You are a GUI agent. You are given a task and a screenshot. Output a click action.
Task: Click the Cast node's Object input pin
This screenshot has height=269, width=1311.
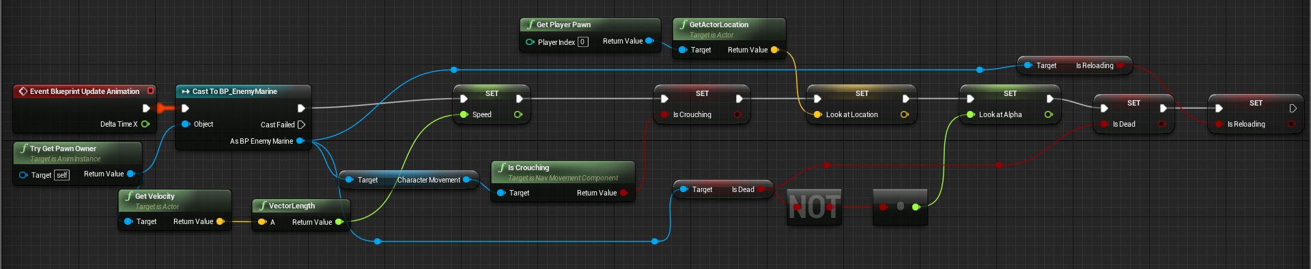click(186, 124)
